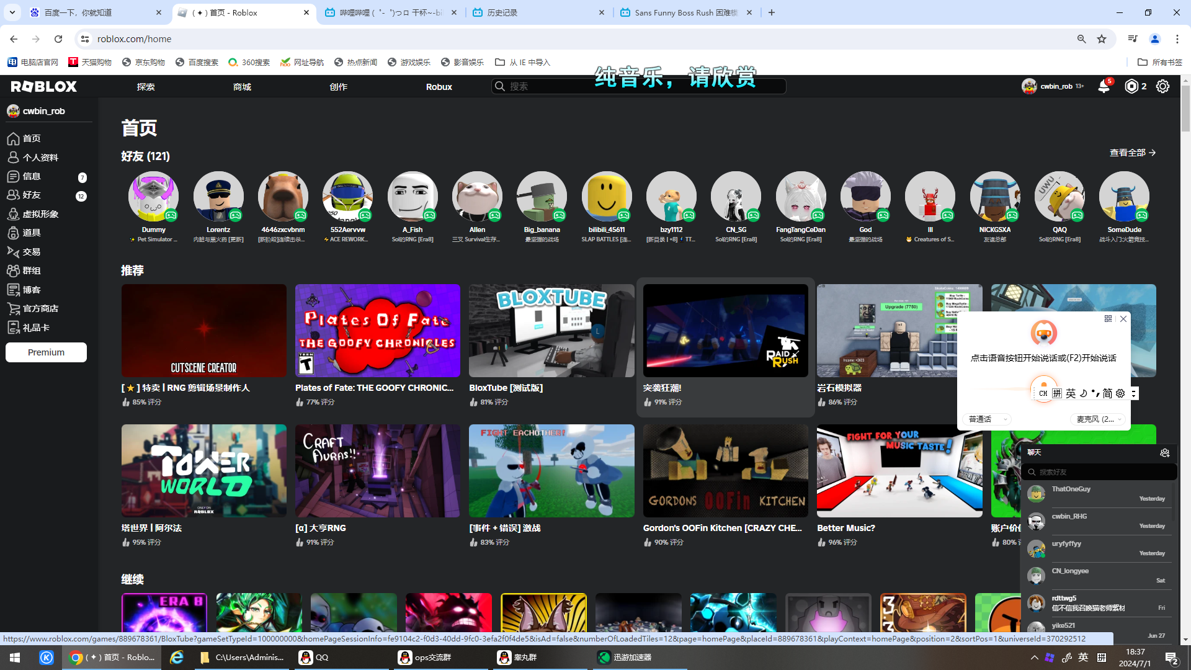Click the Roblox 搜索 search field
The image size is (1191, 670).
[639, 86]
